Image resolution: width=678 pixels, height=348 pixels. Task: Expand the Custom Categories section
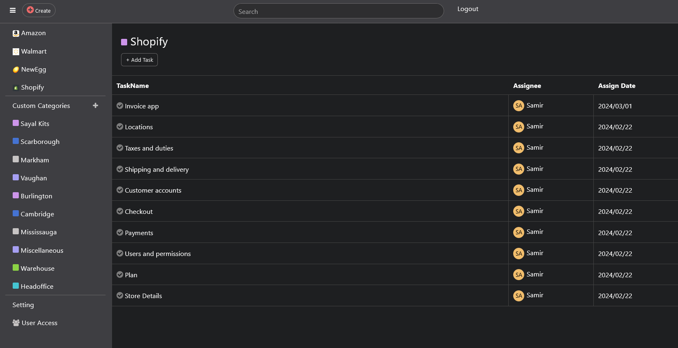41,106
